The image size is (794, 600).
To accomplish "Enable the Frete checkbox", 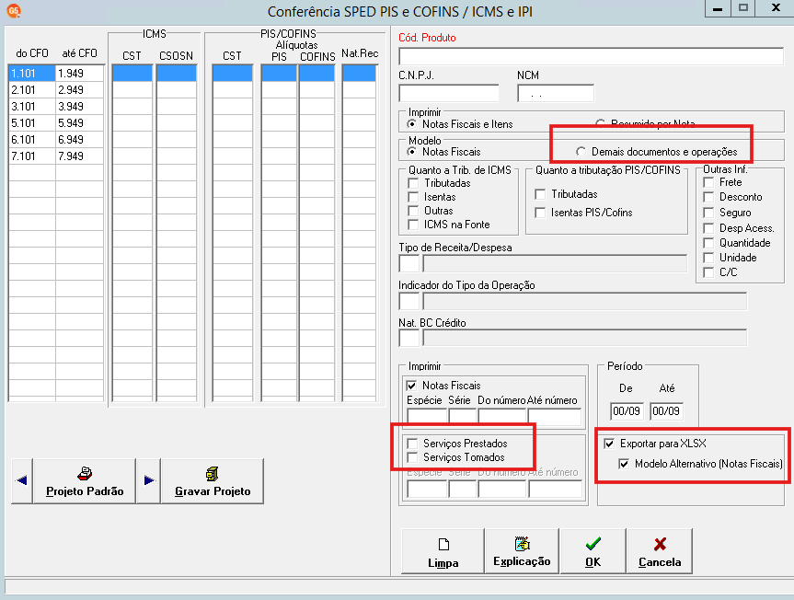I will (x=709, y=182).
